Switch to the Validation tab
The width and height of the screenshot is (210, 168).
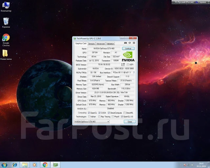[110, 44]
